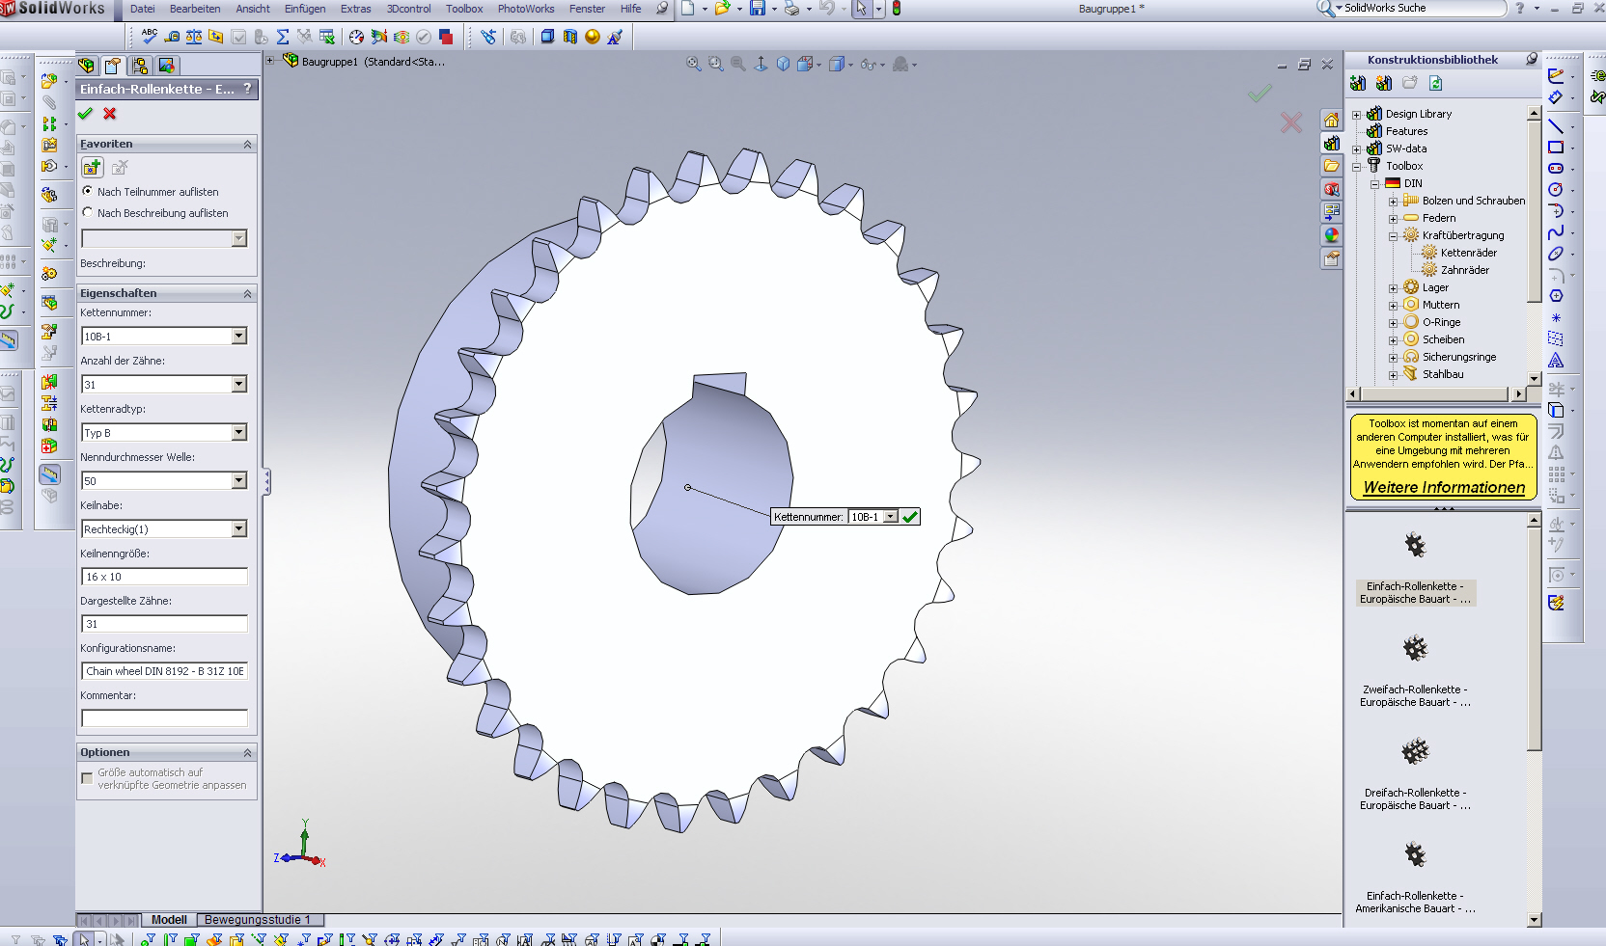Switch to the Modell tab
Screen dimensions: 1606x946
[169, 920]
